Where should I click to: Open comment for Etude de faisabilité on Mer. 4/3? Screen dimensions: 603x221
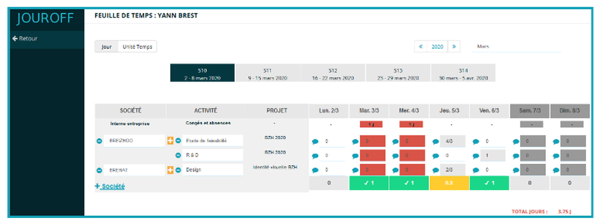396,142
